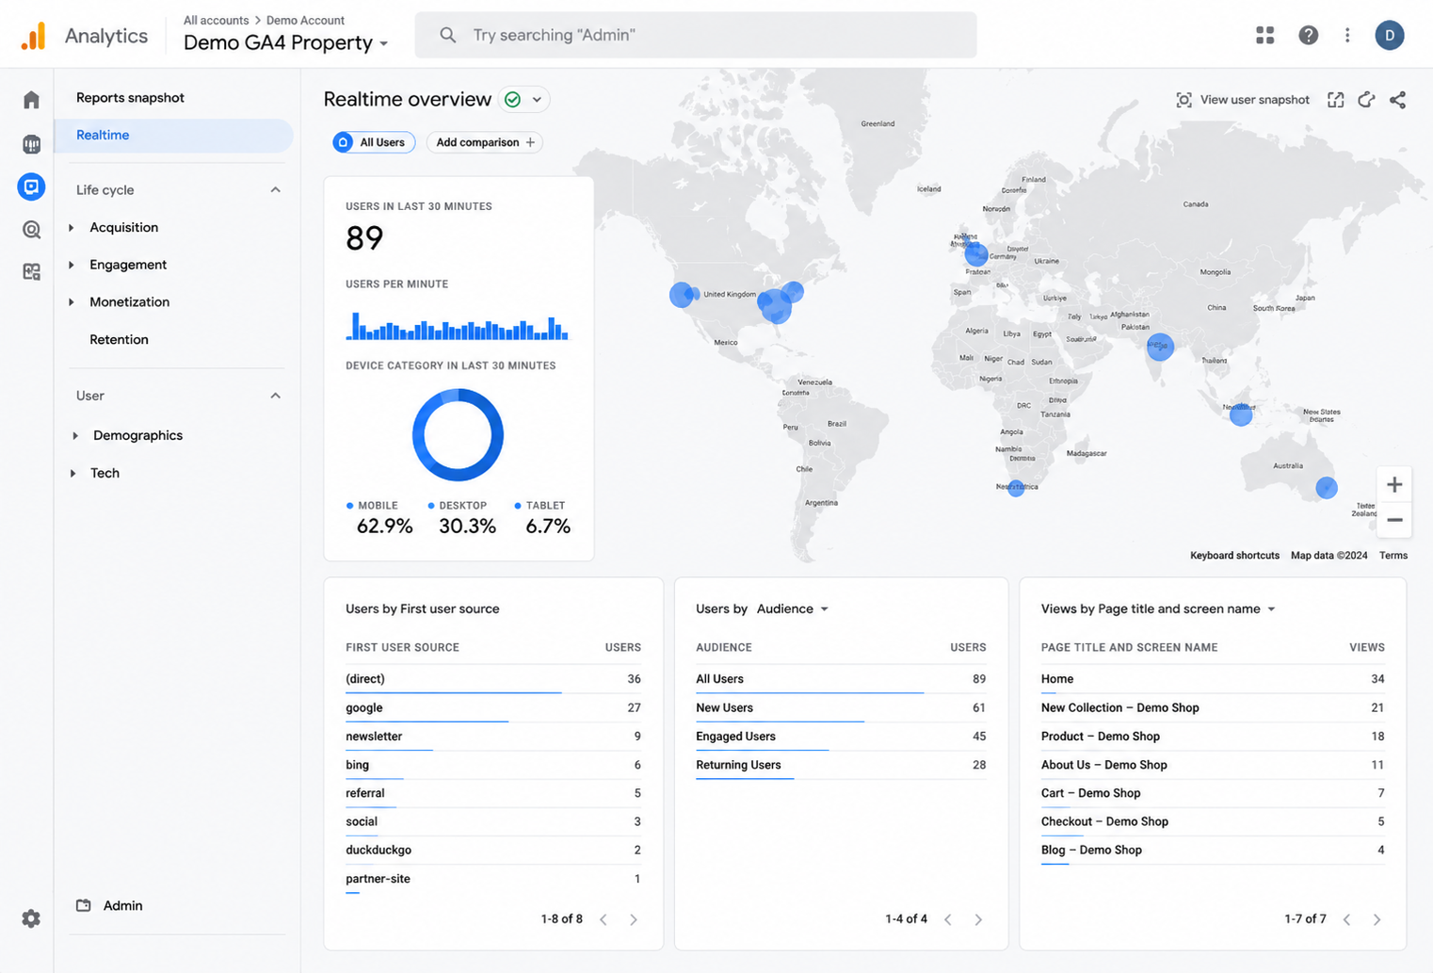Open map Terms link

(1393, 556)
